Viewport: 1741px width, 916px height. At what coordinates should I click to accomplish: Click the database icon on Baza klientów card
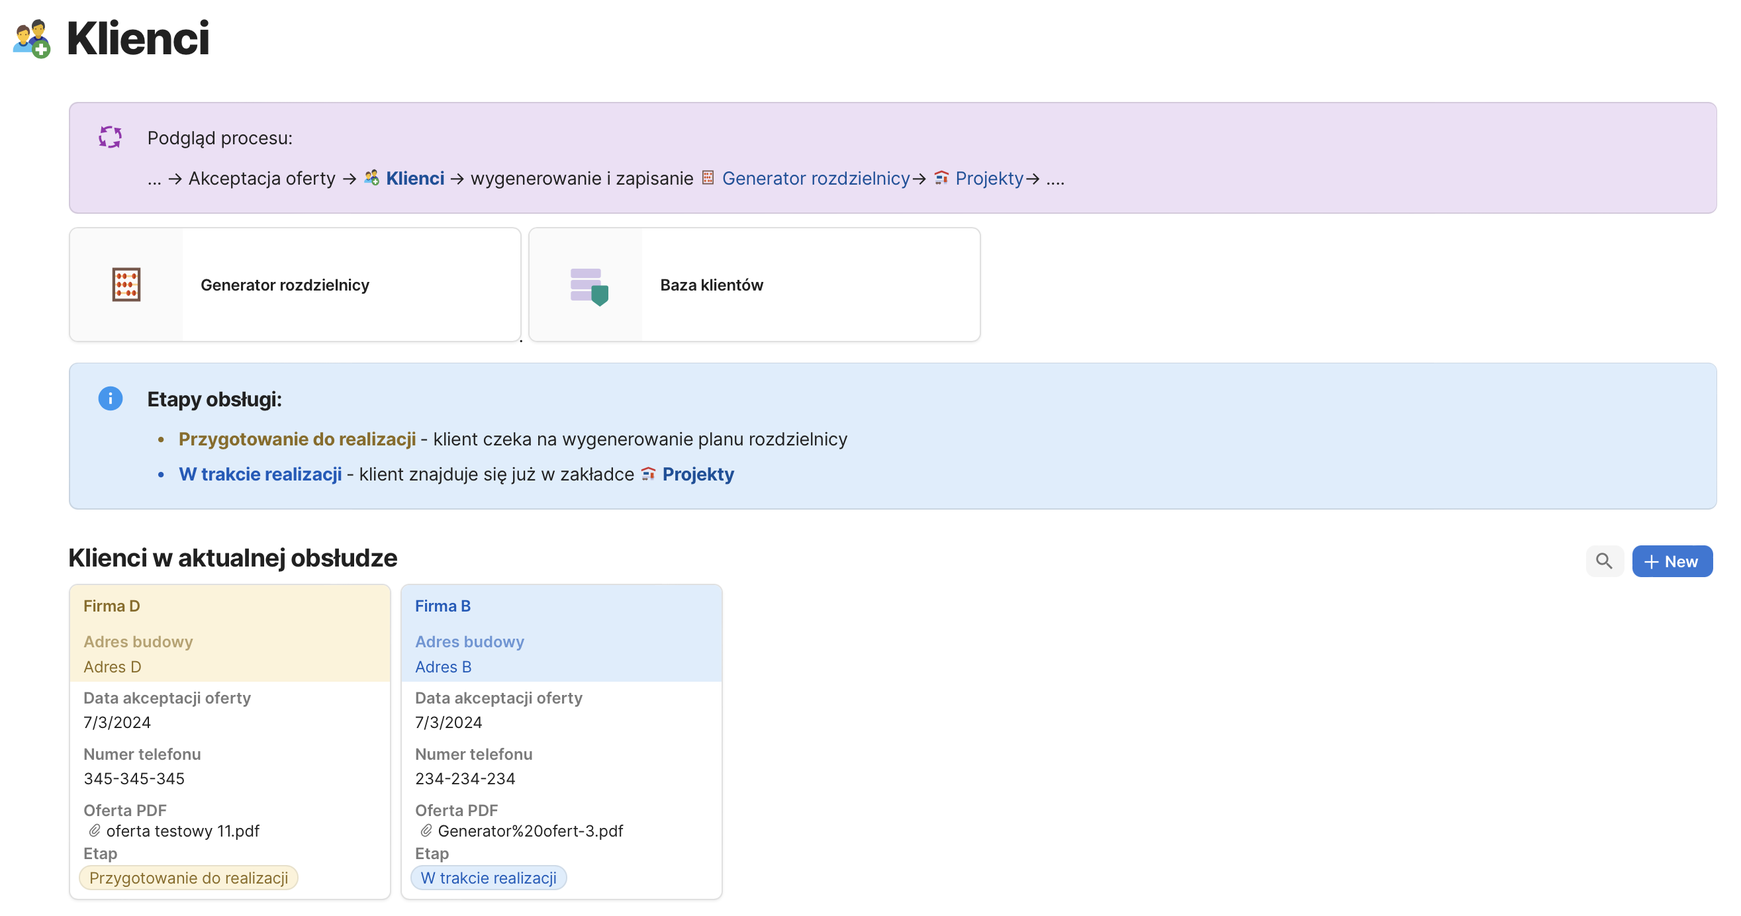pyautogui.click(x=588, y=286)
